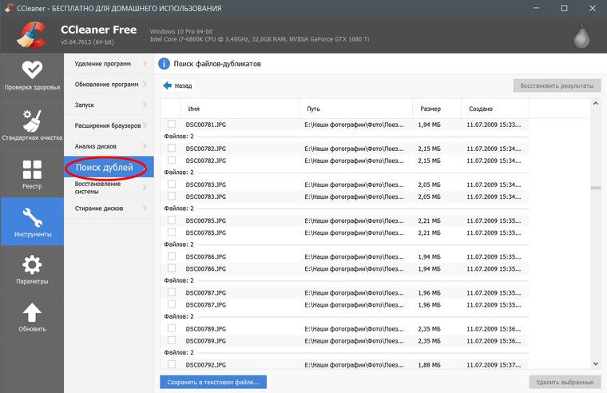Select the Tools wrench icon

click(x=33, y=217)
